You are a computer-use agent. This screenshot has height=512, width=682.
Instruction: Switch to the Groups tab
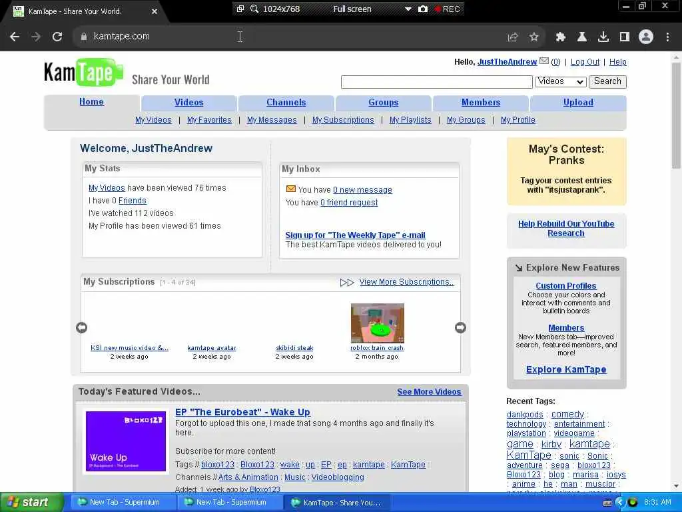click(383, 103)
